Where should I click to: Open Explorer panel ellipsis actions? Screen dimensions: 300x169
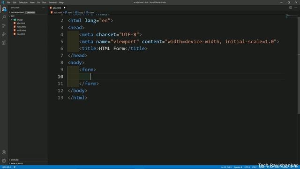pyautogui.click(x=44, y=8)
